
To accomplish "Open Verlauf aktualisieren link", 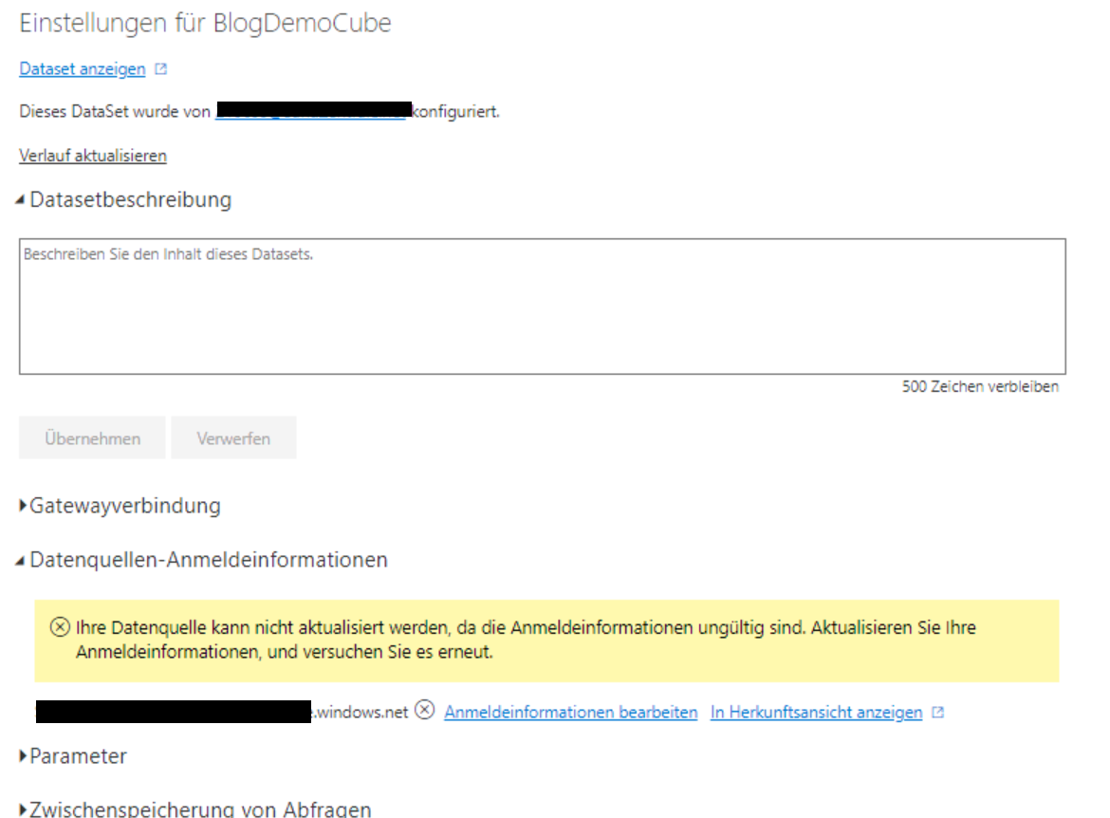I will 93,156.
